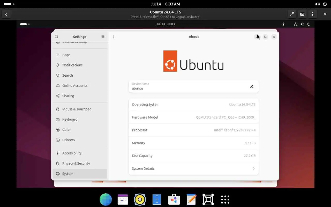Open Printers settings

[80, 140]
